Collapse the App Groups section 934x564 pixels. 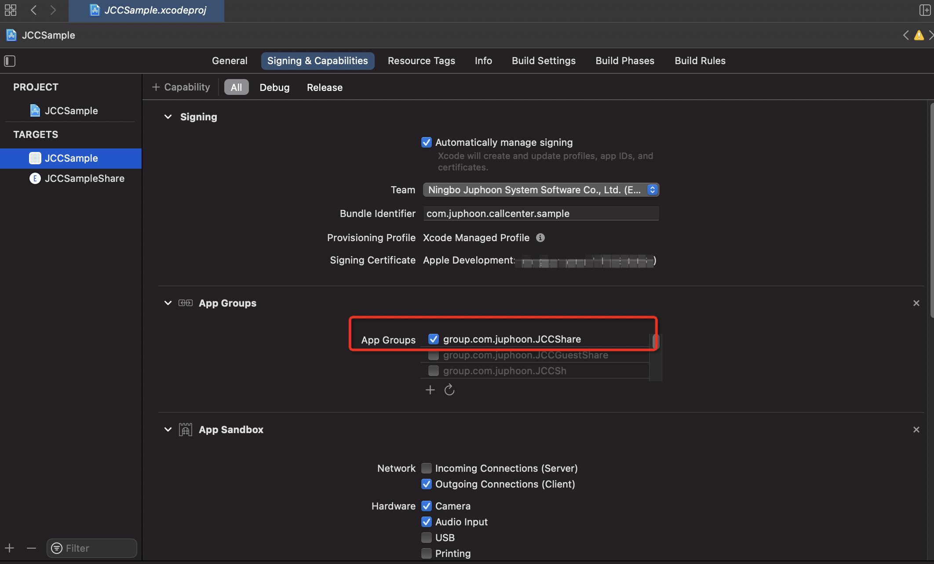pos(168,303)
